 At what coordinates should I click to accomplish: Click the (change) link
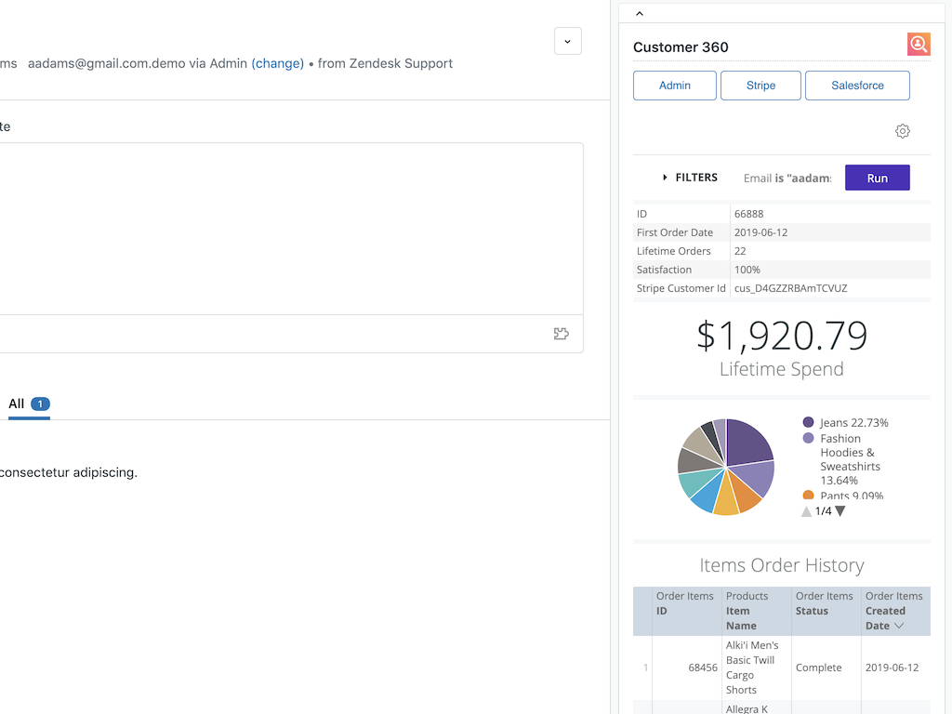click(277, 63)
